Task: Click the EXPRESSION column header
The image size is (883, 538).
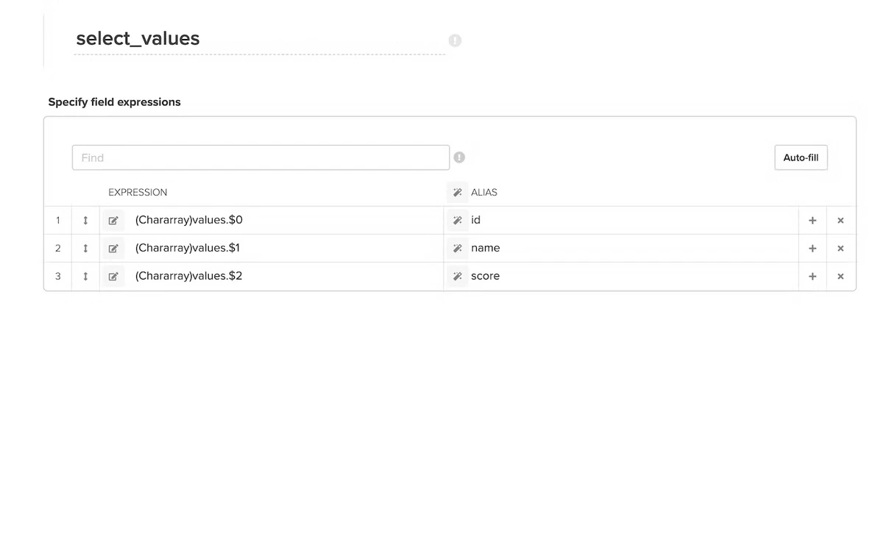Action: tap(138, 192)
